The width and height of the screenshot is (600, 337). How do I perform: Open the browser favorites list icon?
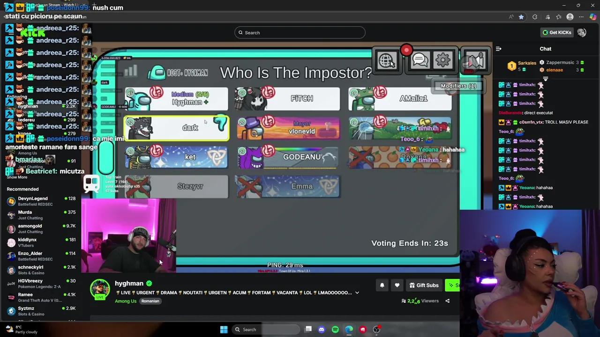[x=559, y=17]
